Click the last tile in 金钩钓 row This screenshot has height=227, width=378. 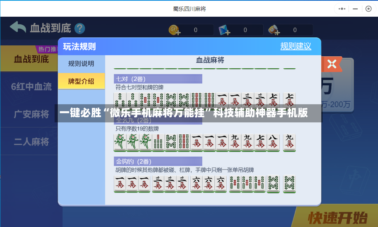289,184
